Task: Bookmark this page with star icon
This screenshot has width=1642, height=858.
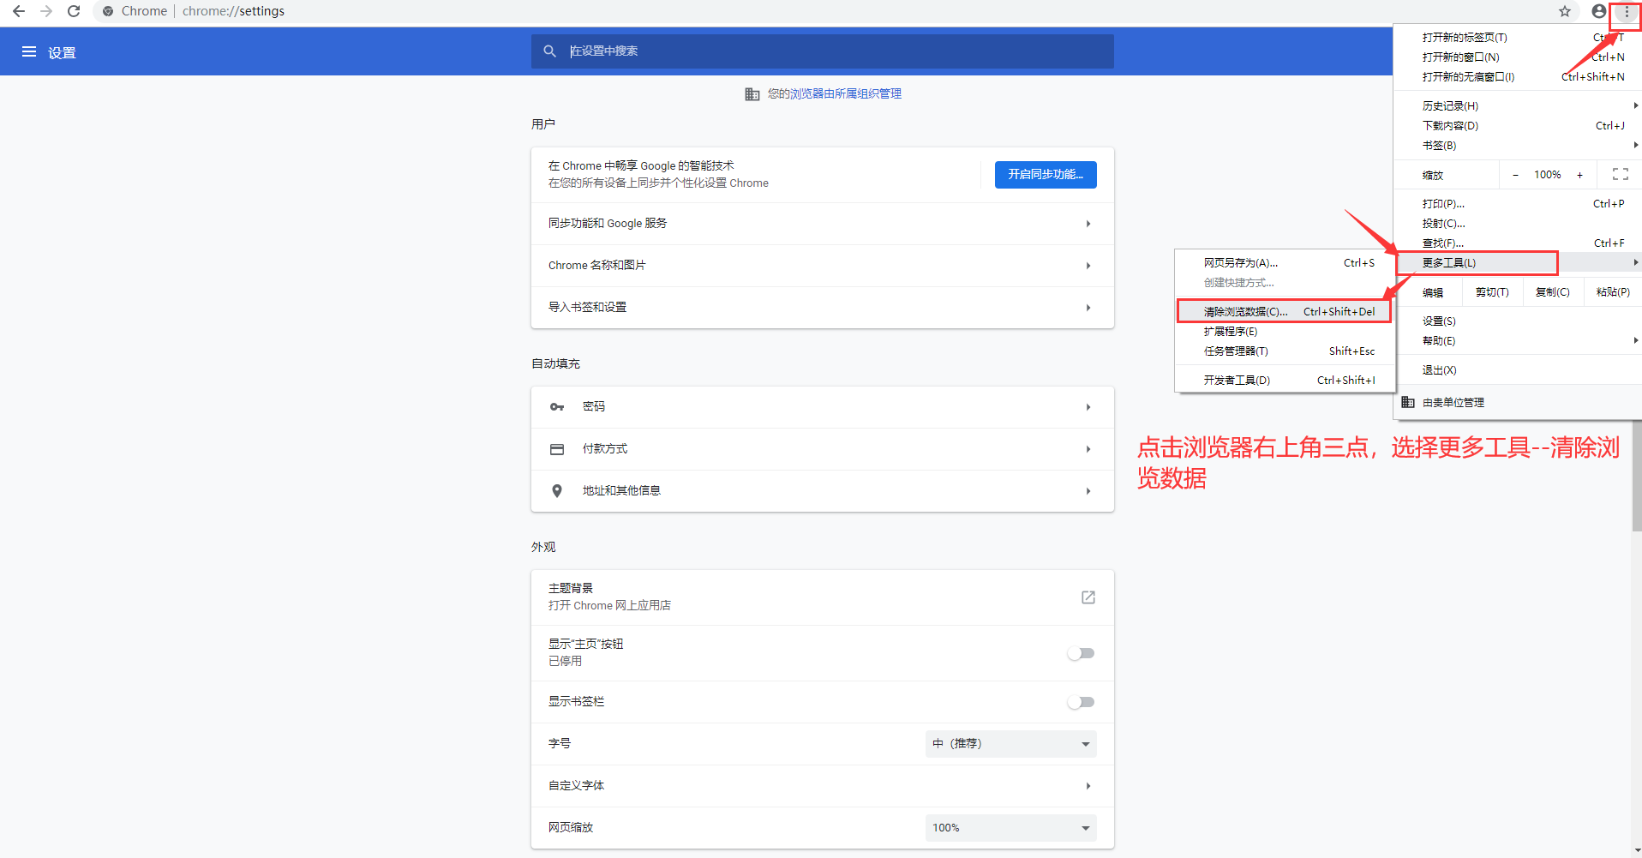Action: [1565, 11]
